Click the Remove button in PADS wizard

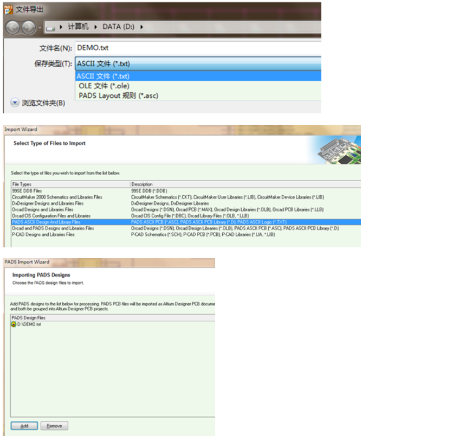pos(54,426)
